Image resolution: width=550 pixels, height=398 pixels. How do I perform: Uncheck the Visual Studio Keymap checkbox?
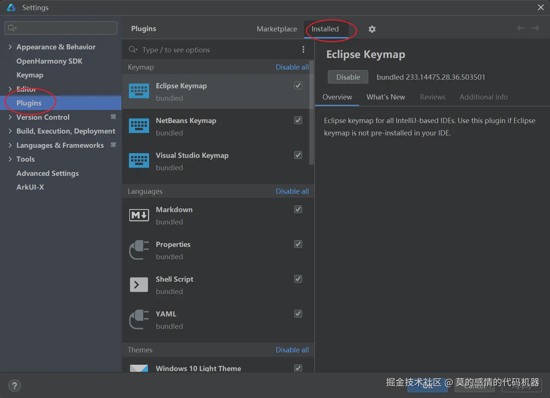(x=298, y=155)
